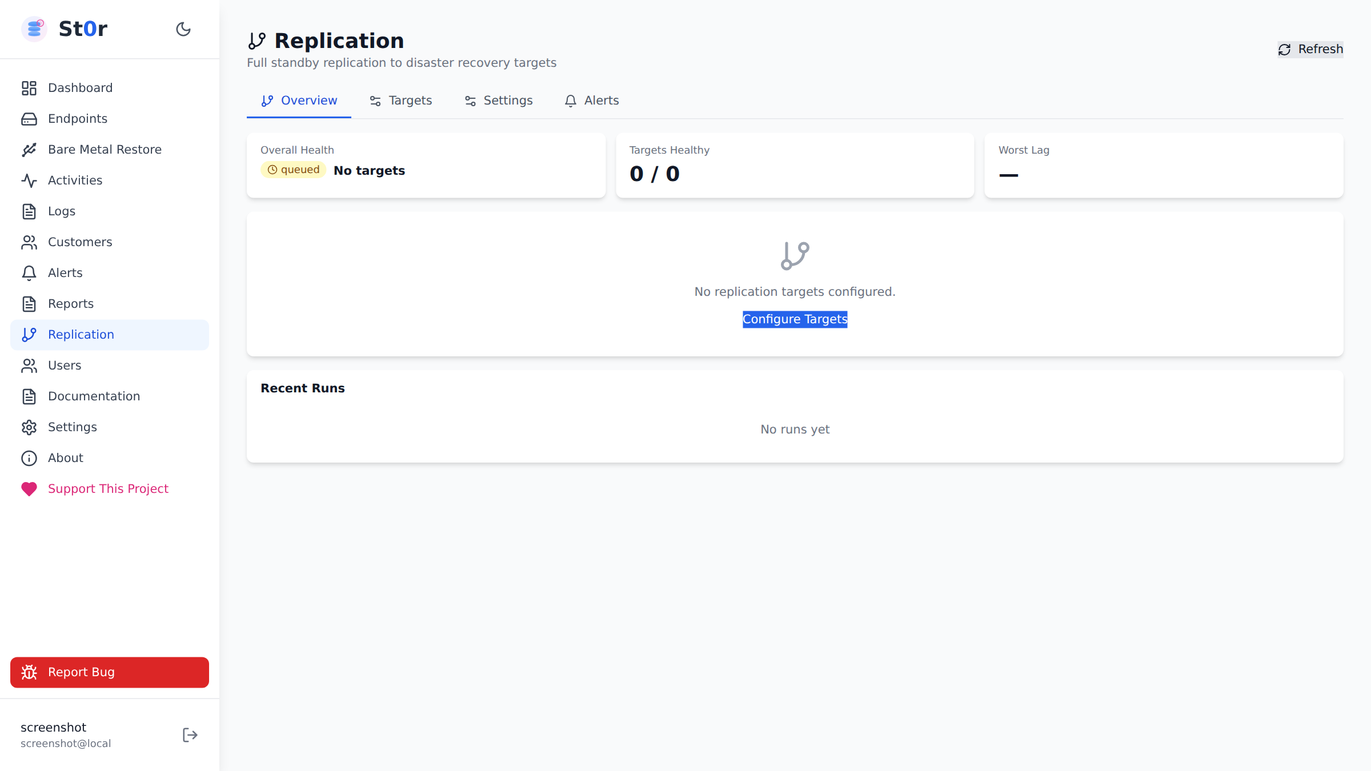This screenshot has height=771, width=1371.
Task: Select the Users sidebar icon
Action: point(29,366)
